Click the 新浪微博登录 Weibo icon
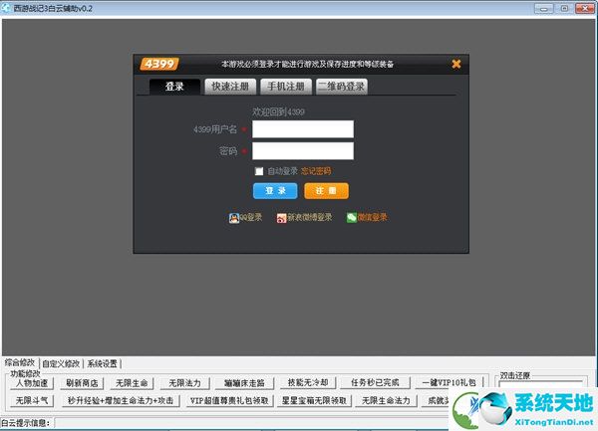 (281, 218)
